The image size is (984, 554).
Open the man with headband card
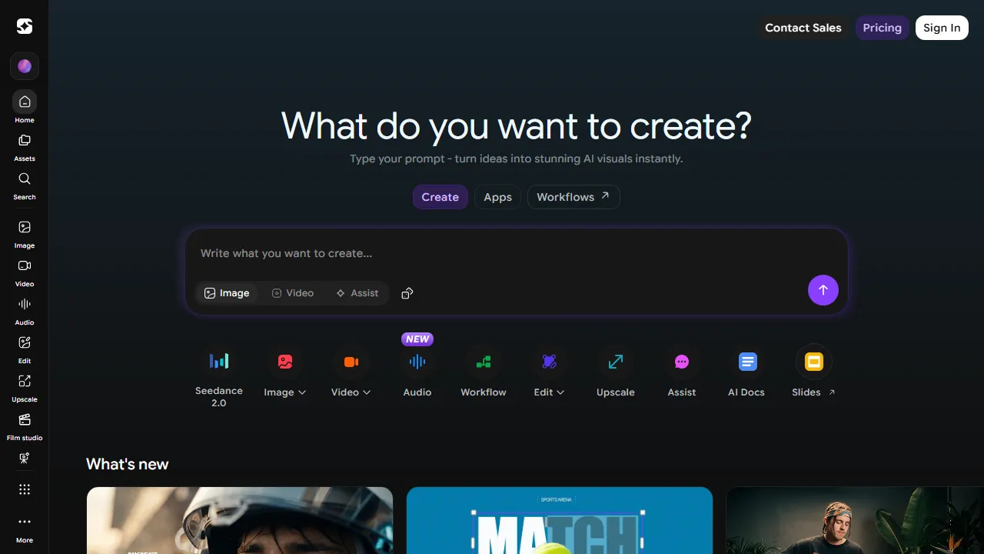pos(855,520)
